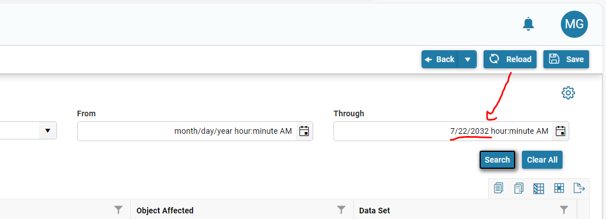This screenshot has width=606, height=219.
Task: Click the Clear All button
Action: coord(542,160)
